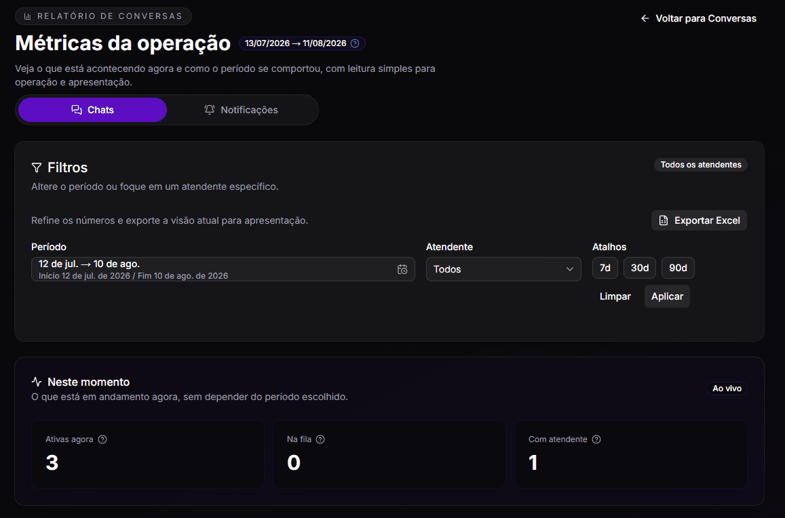Click the Período date range input field
Image resolution: width=785 pixels, height=518 pixels.
[223, 269]
